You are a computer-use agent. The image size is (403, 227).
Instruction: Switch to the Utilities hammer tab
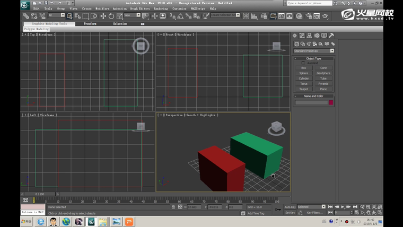point(331,36)
